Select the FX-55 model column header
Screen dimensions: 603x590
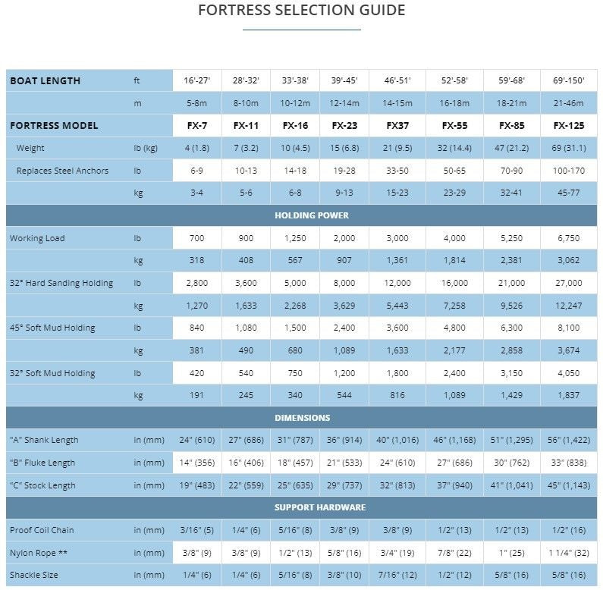pos(454,126)
